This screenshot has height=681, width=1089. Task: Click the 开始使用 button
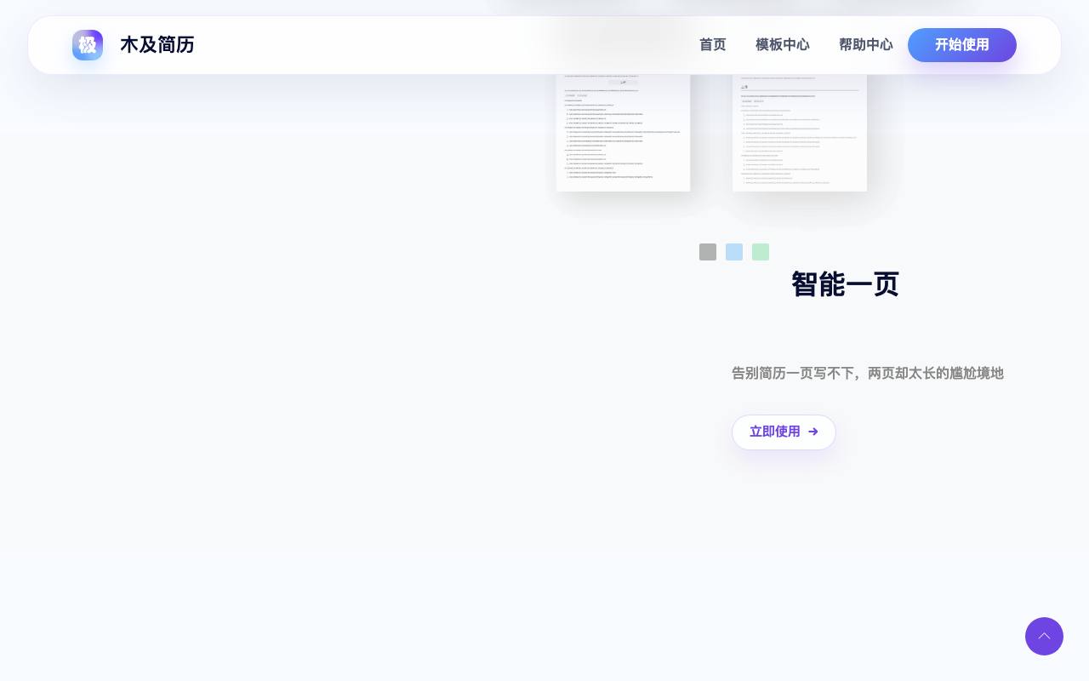962,45
